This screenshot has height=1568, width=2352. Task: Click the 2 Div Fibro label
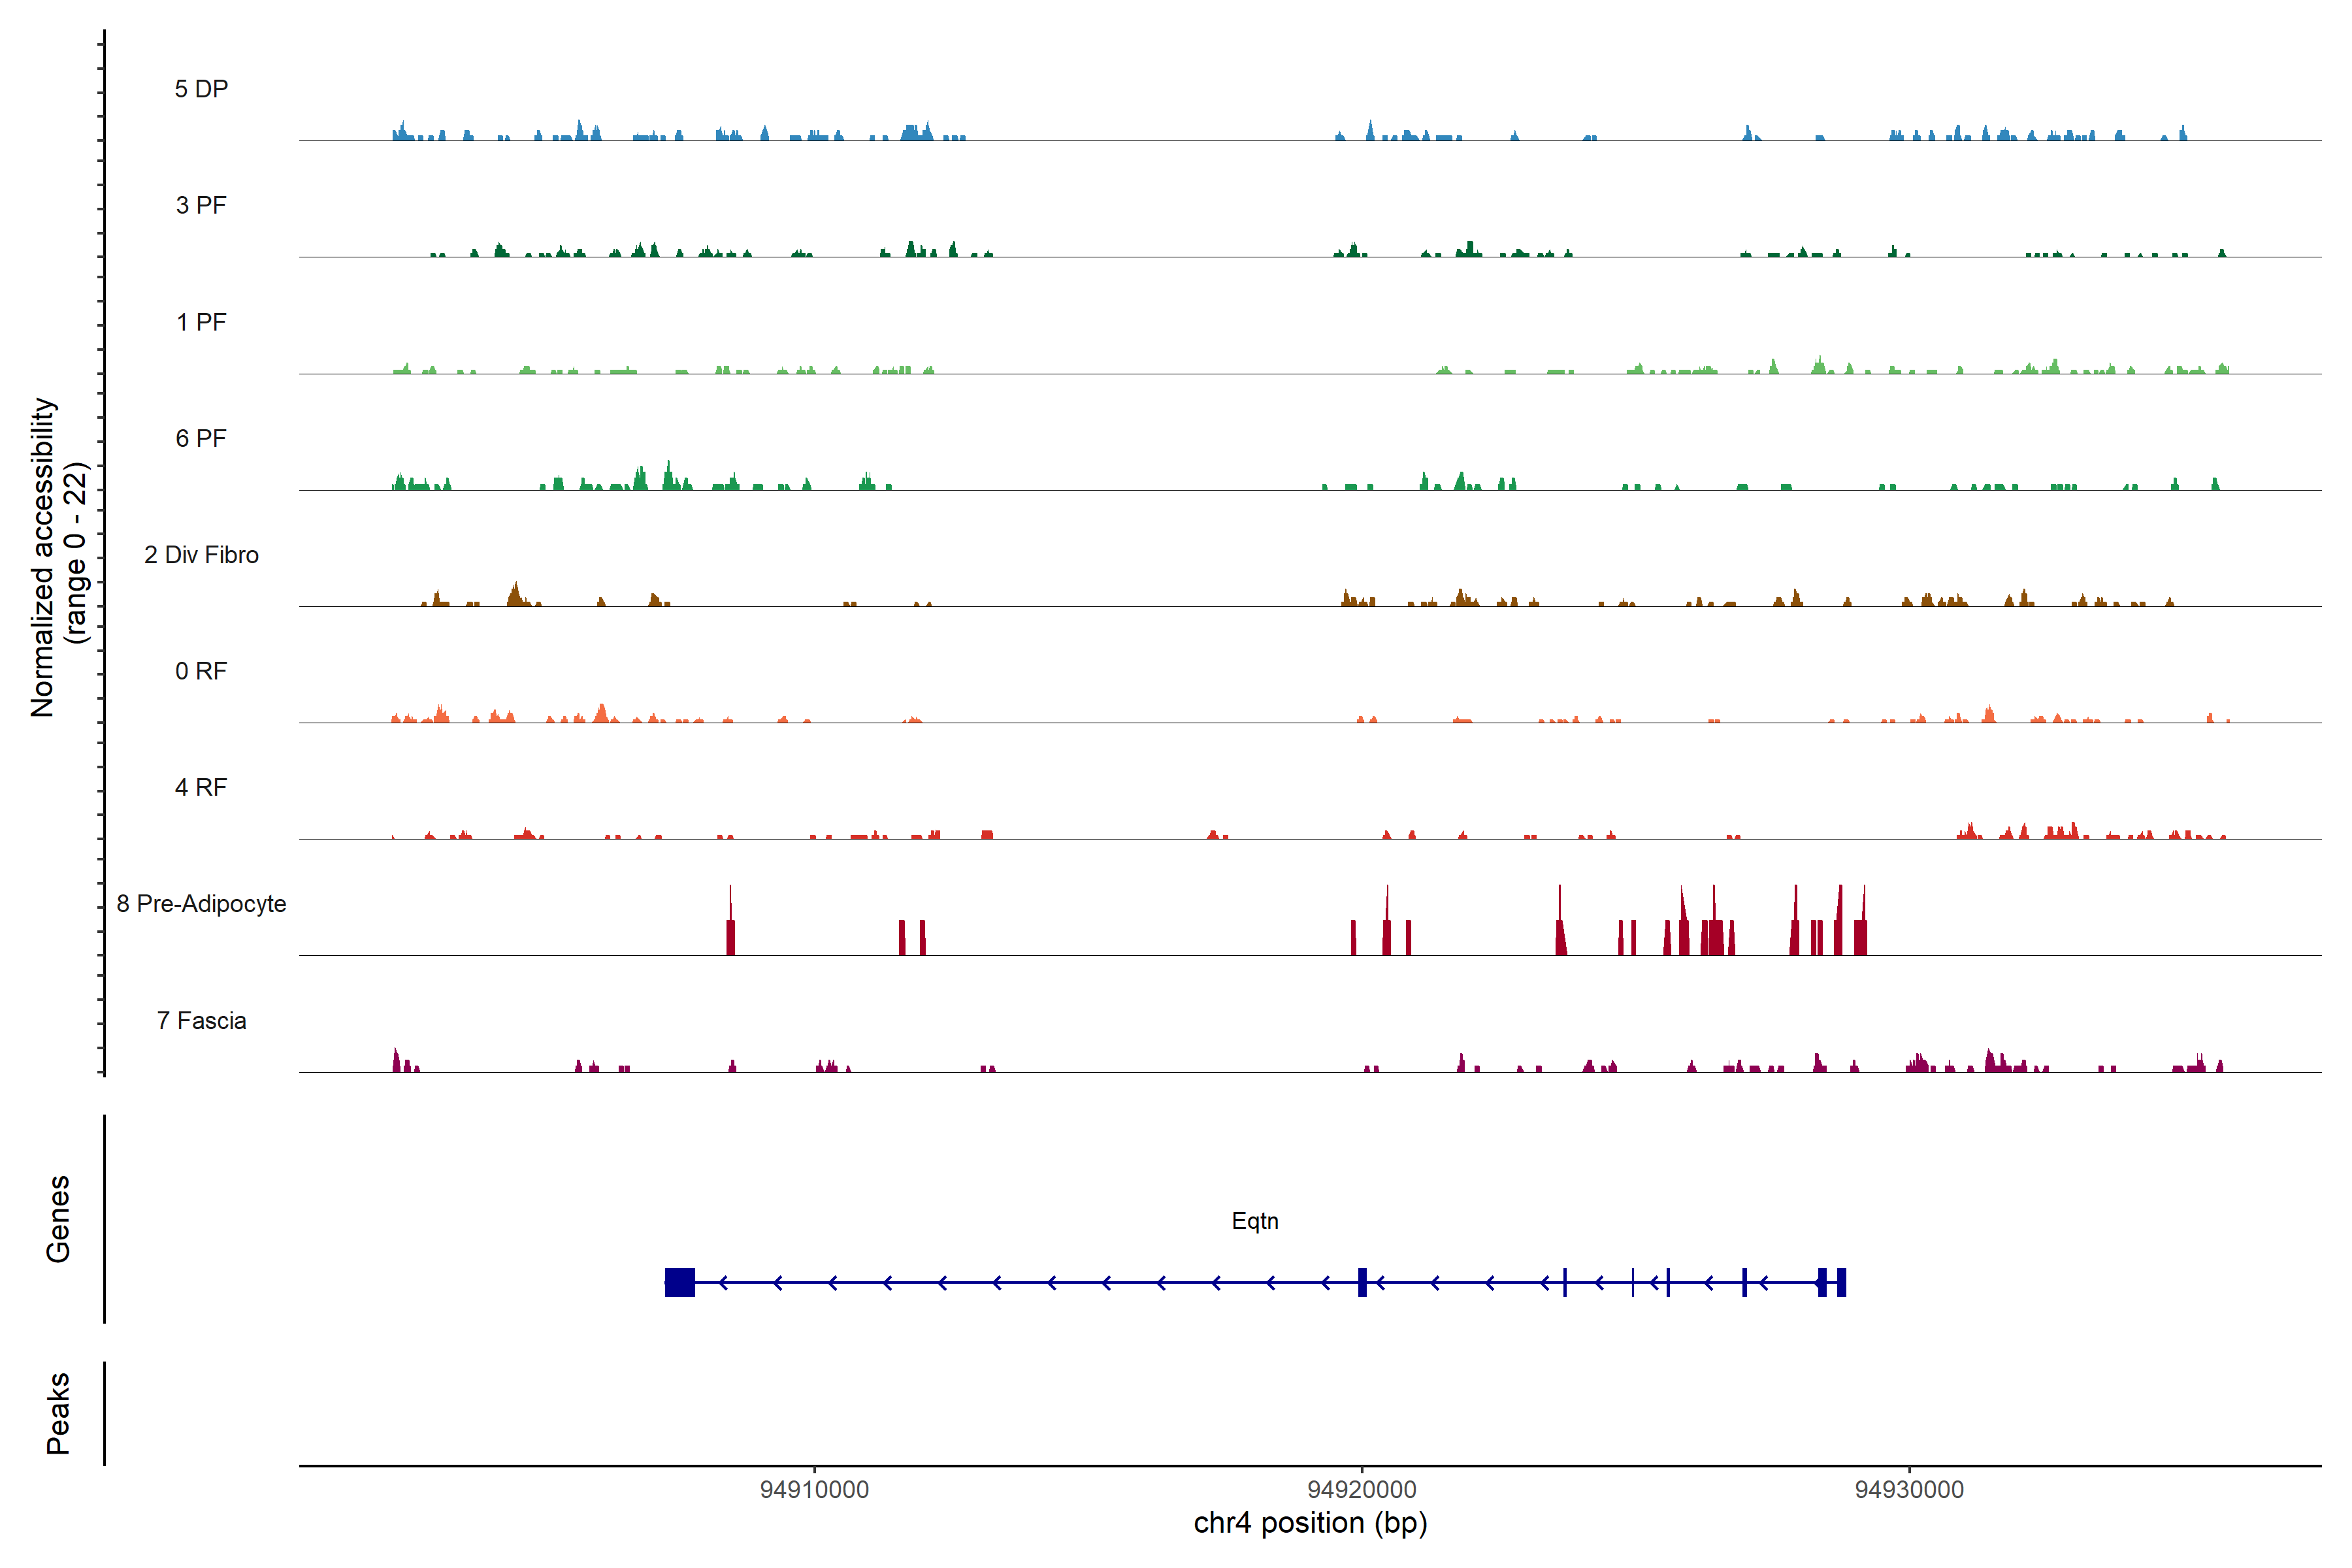point(201,555)
